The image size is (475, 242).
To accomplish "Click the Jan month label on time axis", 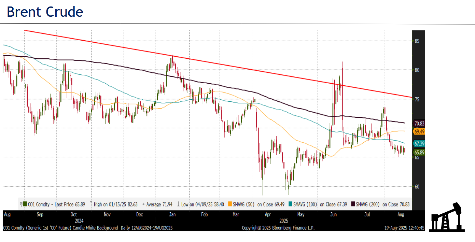I will pos(172,215).
